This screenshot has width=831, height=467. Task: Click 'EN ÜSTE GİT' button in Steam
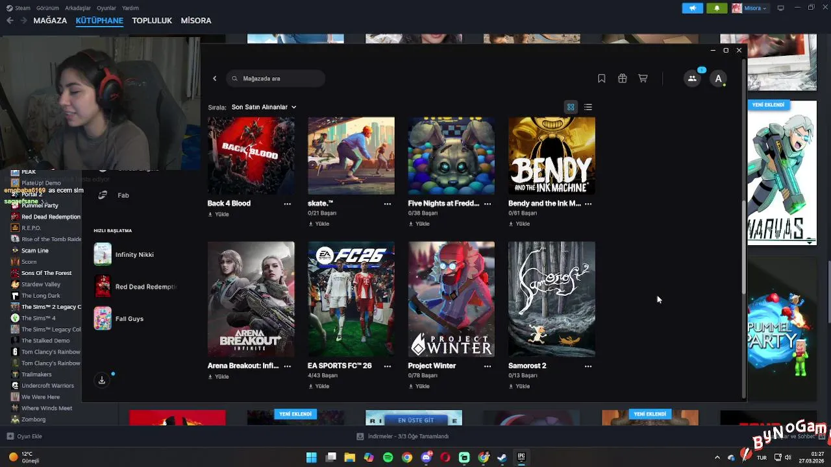(415, 420)
